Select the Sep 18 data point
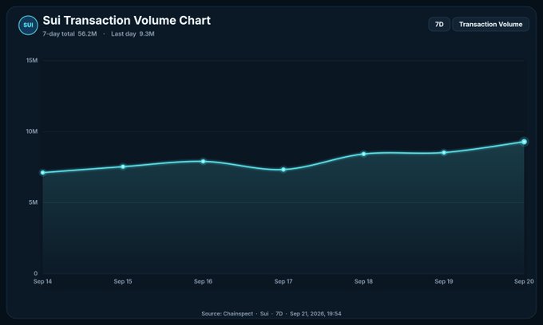 [363, 154]
